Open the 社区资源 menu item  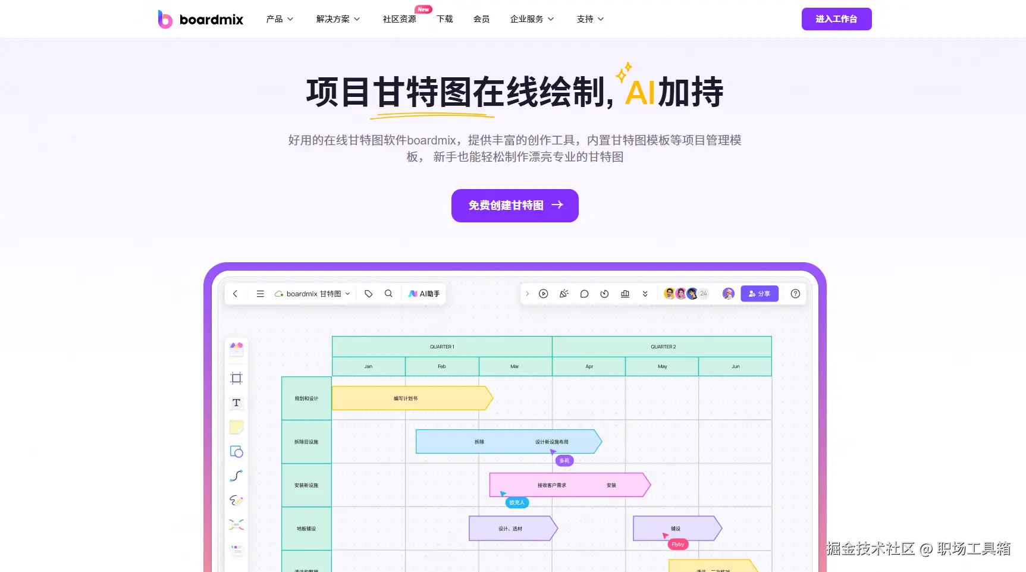coord(400,19)
